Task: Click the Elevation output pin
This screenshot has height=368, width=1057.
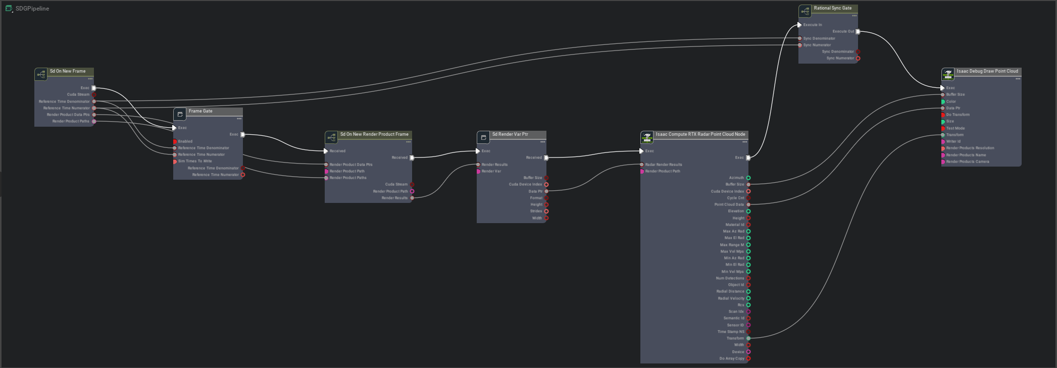Action: click(748, 211)
